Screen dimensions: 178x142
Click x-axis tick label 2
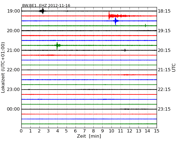coord(39,131)
